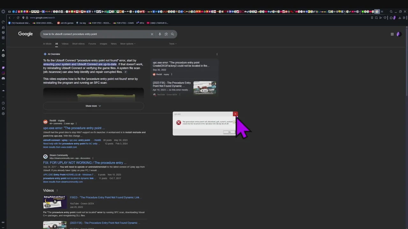The image size is (408, 229).
Task: Open Google account profile avatar
Action: 398,34
